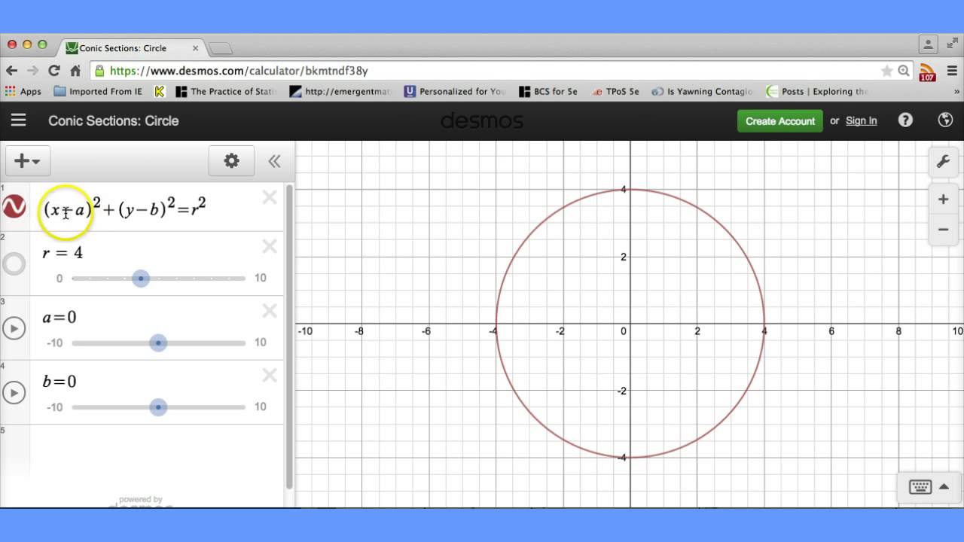Open the Imported From IE bookmarks folder

[98, 91]
